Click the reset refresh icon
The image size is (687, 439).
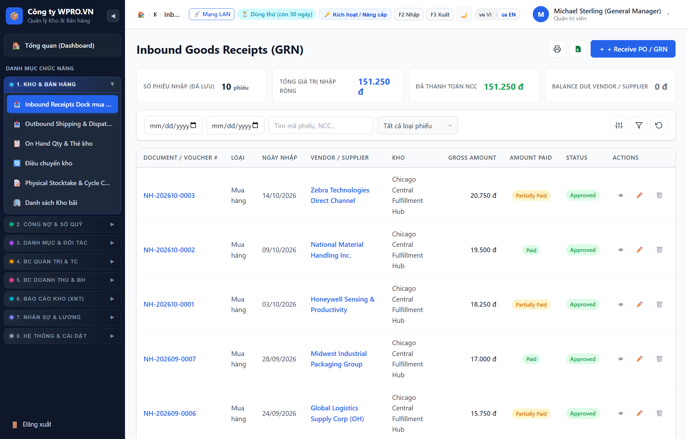pos(659,125)
